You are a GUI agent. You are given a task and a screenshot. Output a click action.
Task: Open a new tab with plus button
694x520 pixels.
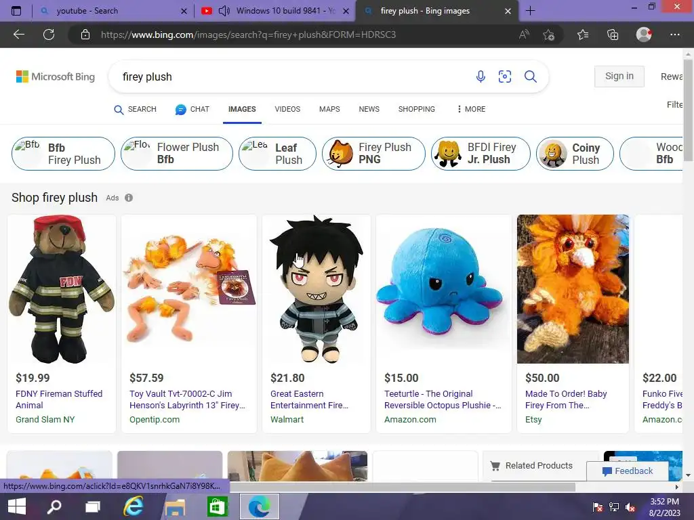(x=530, y=11)
